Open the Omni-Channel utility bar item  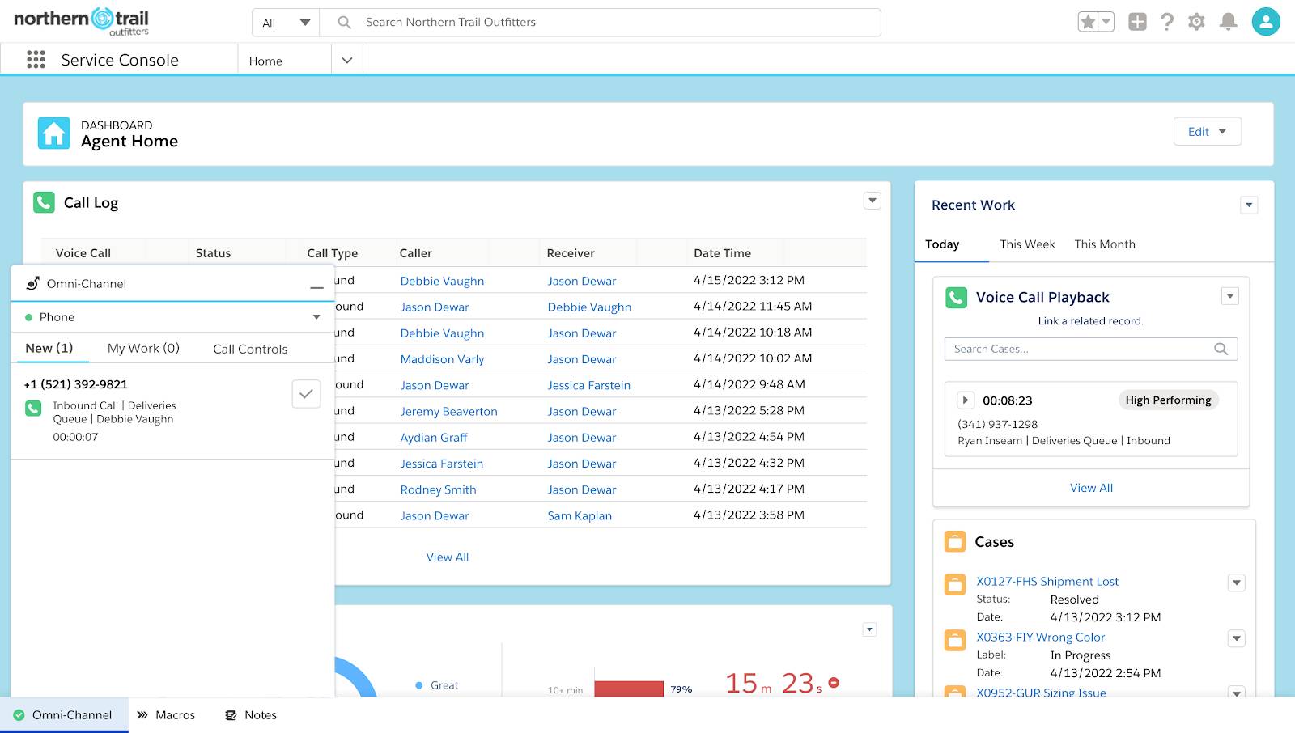point(63,715)
